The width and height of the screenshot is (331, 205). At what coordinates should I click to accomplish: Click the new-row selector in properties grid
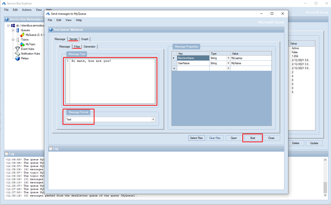click(x=174, y=68)
